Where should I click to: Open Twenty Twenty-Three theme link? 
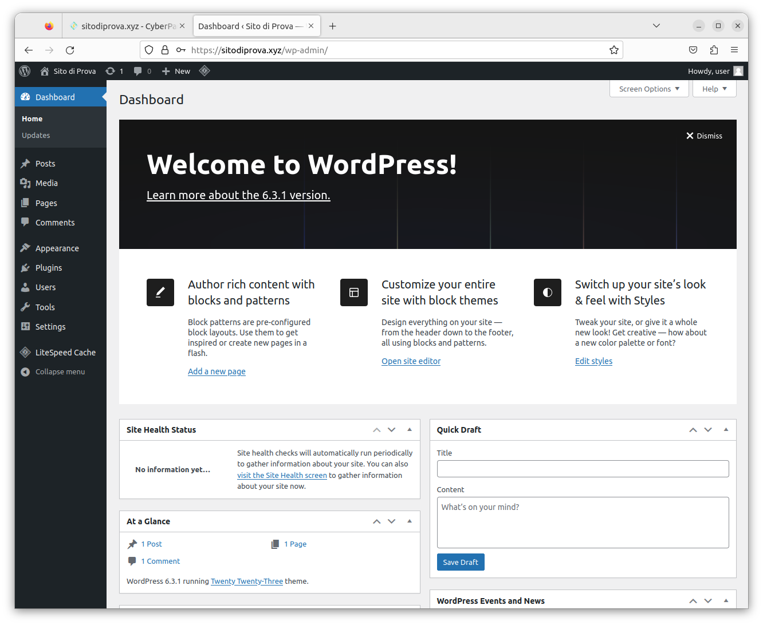point(247,582)
